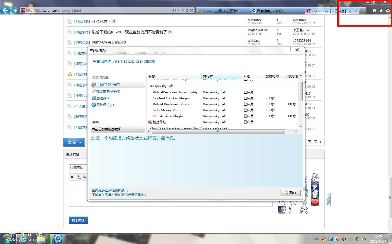Screen dimensions: 392x244
Task: Open network connection tray icon
Action: (x=357, y=239)
